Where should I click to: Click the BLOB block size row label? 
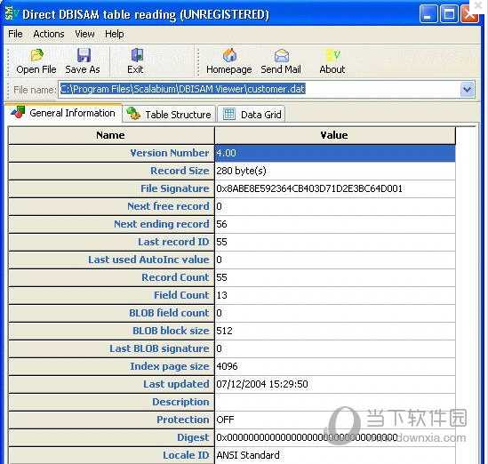click(111, 331)
